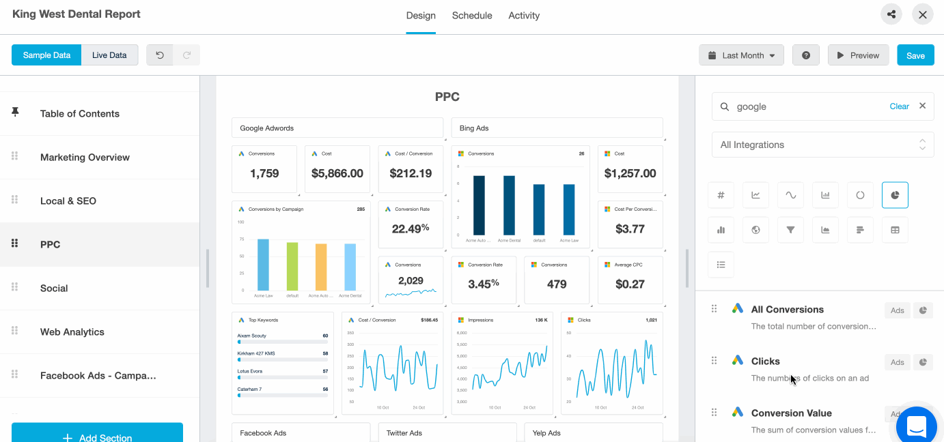Click the "King West Dental Report" title
The width and height of the screenshot is (944, 442).
click(77, 14)
